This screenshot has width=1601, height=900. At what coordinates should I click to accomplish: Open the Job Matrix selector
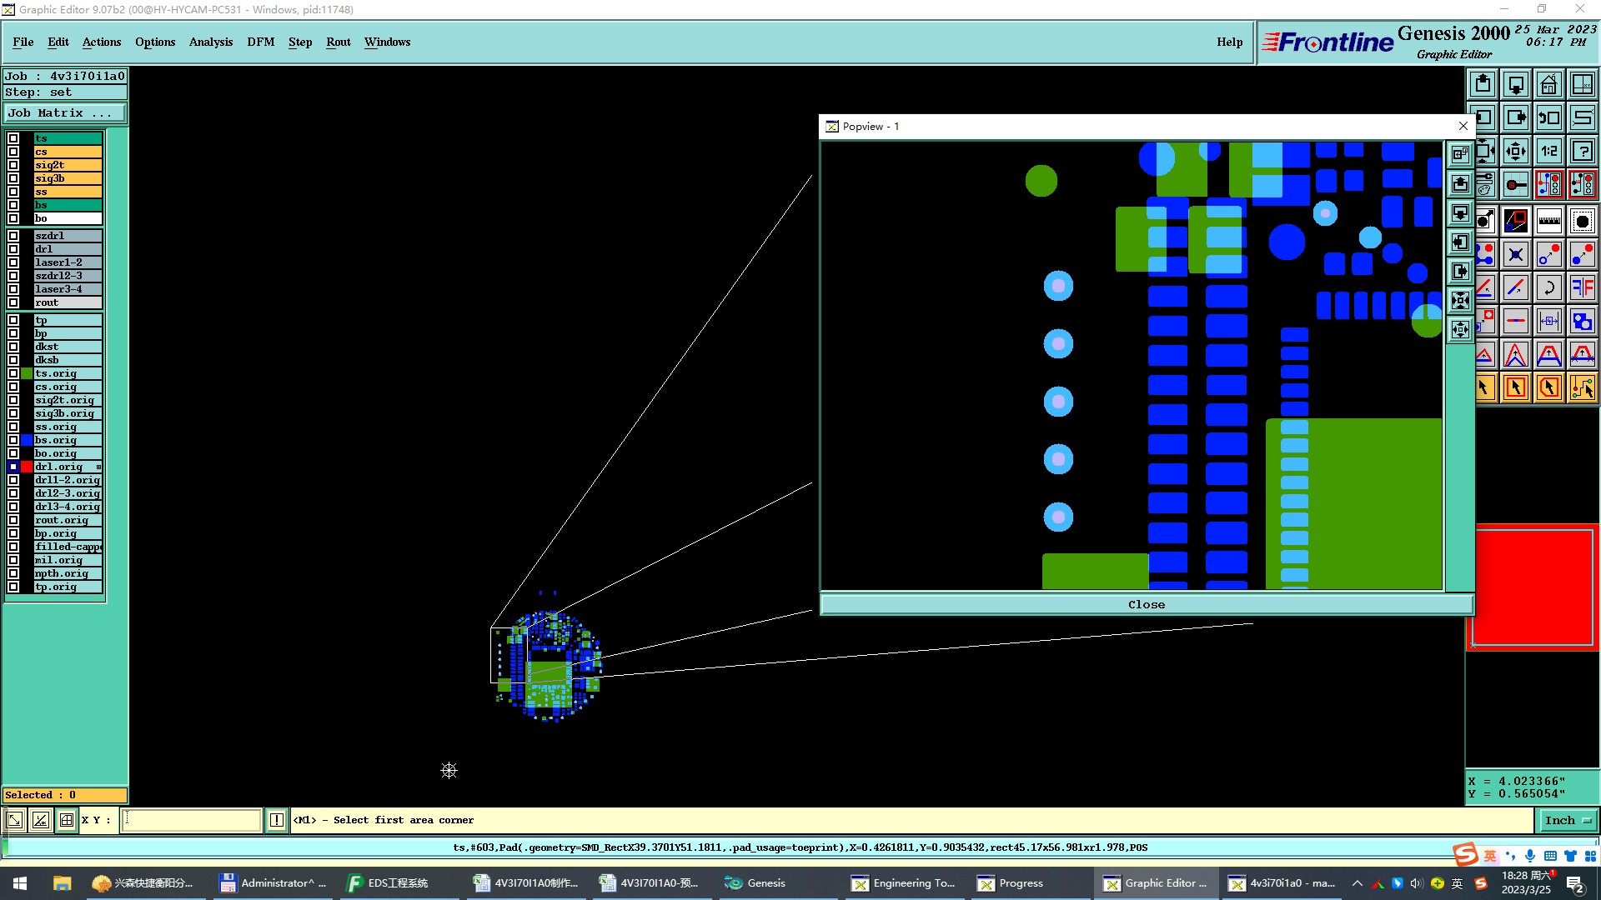pos(65,113)
